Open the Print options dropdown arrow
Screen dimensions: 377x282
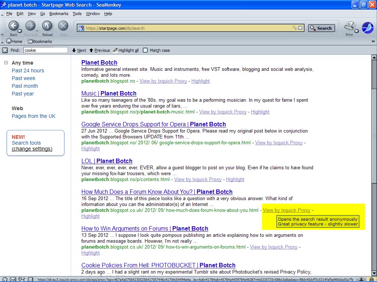[356, 31]
